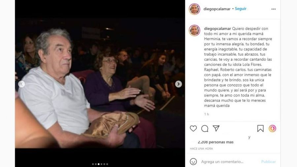
Task: Like the post with the heart icon
Action: pos(193,129)
